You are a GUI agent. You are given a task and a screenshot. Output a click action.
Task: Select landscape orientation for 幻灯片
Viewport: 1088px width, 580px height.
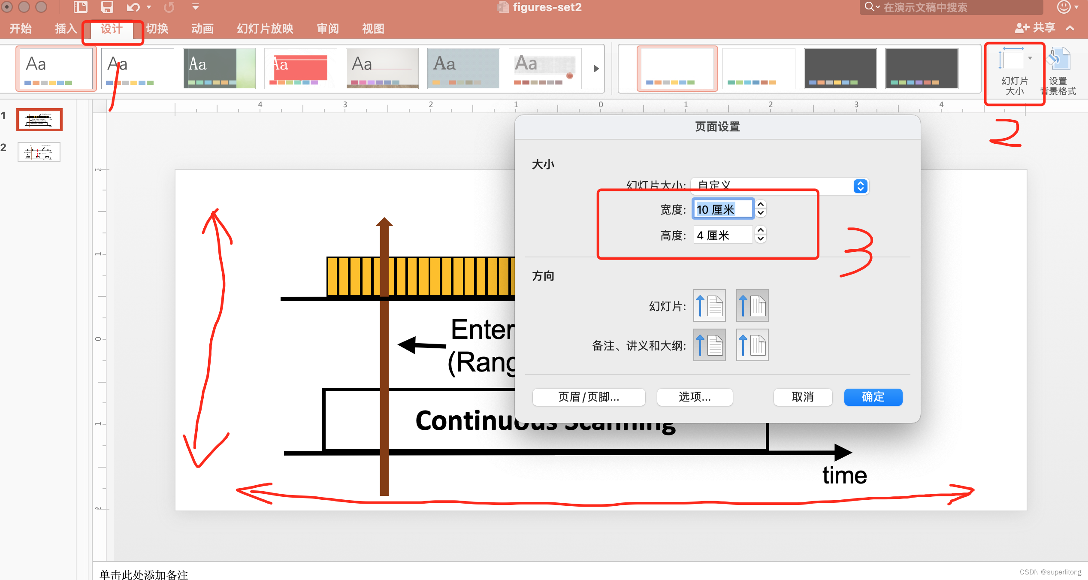coord(750,306)
